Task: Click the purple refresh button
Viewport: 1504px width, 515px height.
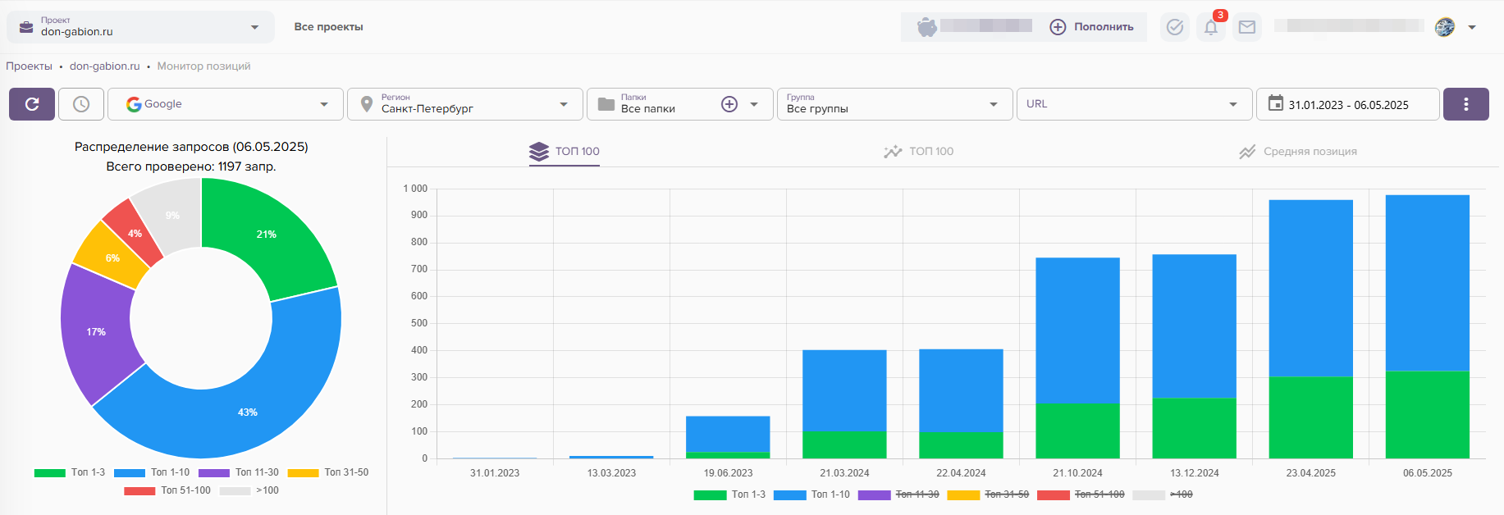Action: [x=32, y=104]
